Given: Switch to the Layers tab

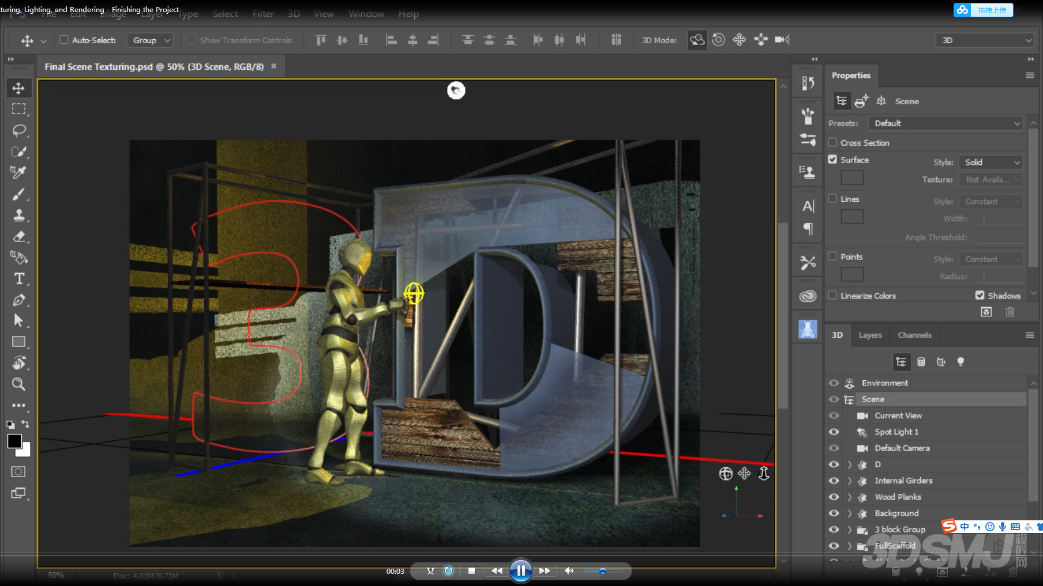Looking at the screenshot, I should 870,335.
